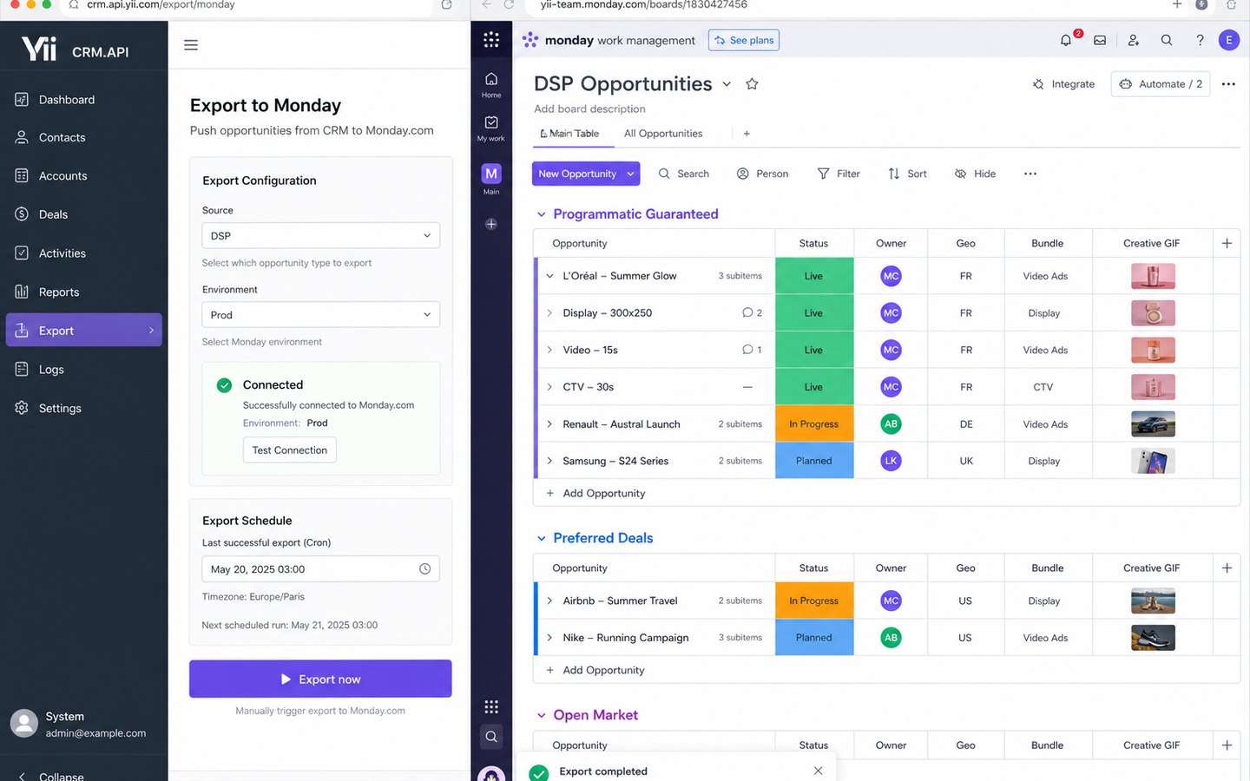Click the Live status of L'Oréal row

tap(814, 276)
